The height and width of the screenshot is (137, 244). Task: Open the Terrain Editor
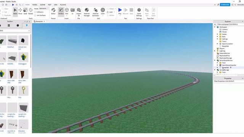(x=53, y=11)
